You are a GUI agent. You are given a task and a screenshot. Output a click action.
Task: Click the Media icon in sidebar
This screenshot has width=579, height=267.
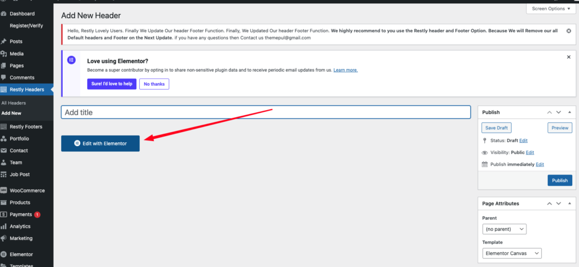point(4,54)
